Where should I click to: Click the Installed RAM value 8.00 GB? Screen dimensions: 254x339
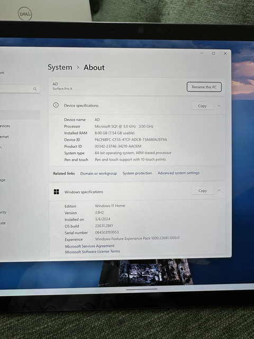pos(114,133)
